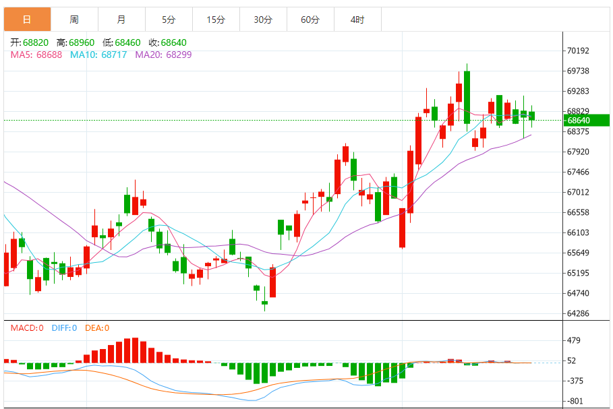Click the open price 开:68820
The image size is (613, 409).
point(29,42)
